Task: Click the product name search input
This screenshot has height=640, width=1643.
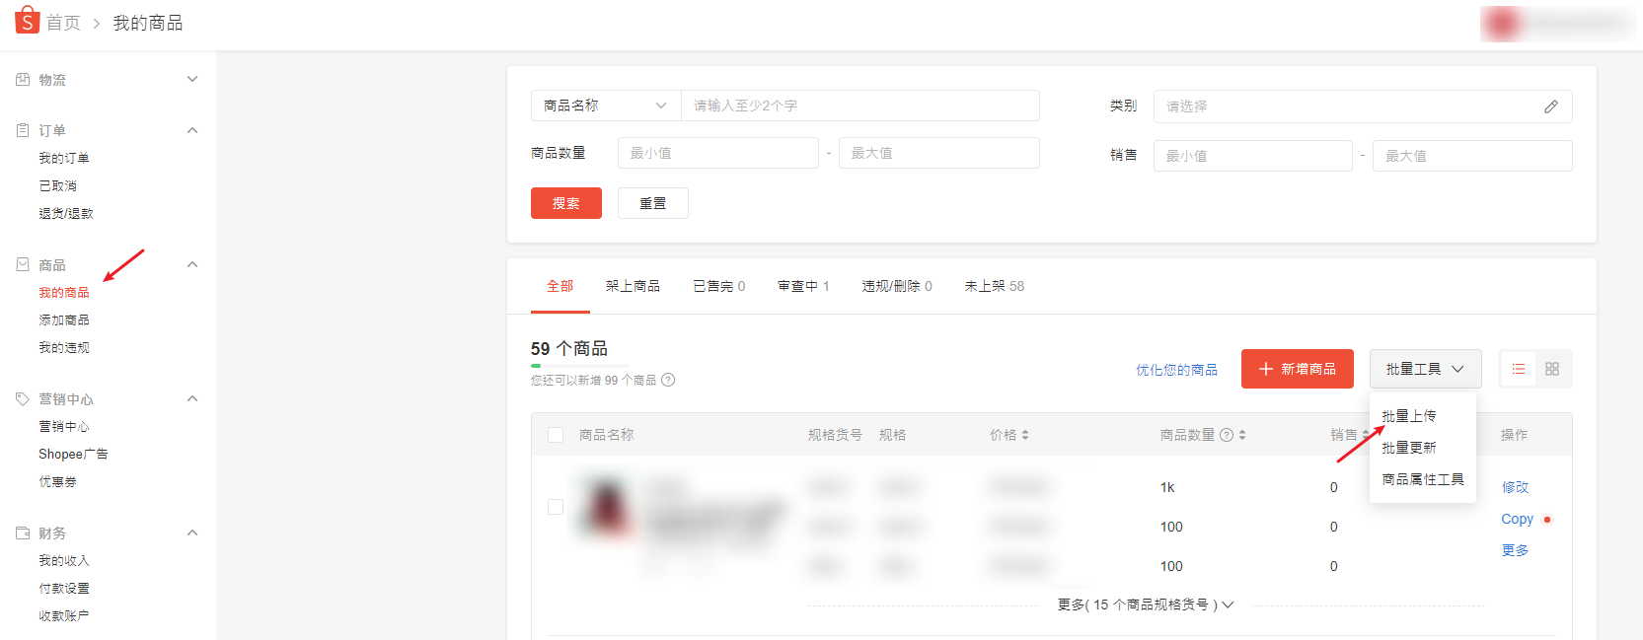Action: coord(860,106)
